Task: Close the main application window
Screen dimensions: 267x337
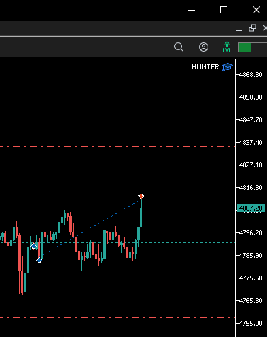Action: pos(256,10)
